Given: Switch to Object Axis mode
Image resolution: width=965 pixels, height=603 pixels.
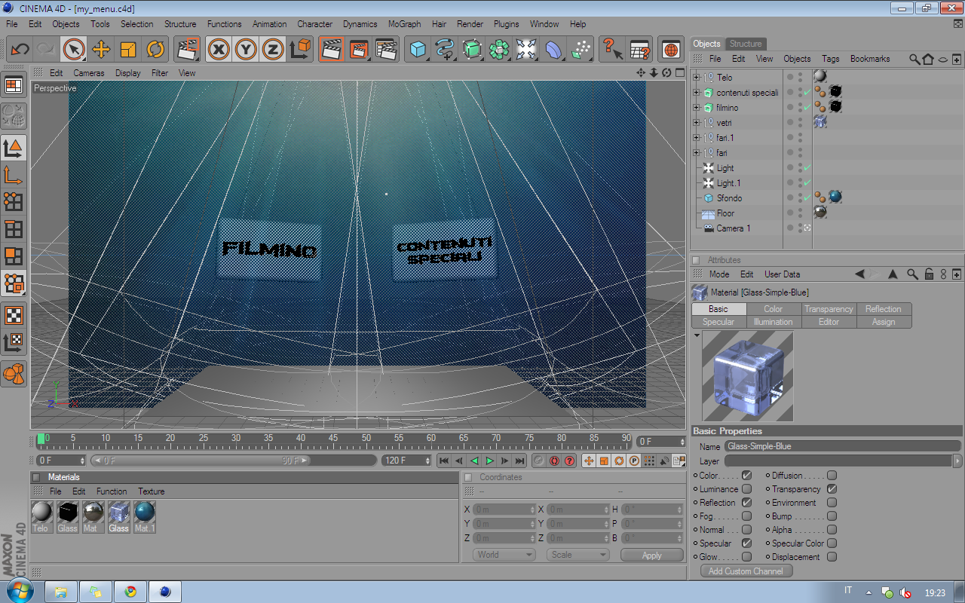Looking at the screenshot, I should [14, 175].
